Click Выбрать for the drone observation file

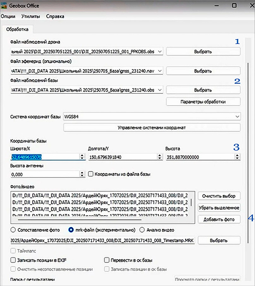[203, 52]
